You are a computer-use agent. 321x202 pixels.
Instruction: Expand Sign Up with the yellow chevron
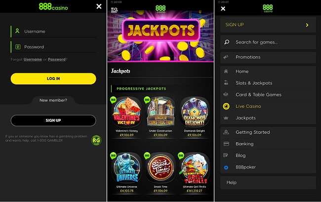307,25
